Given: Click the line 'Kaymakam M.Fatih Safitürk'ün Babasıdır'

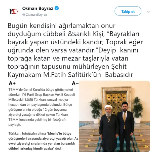Looking at the screenshot, I should [x=70, y=75].
